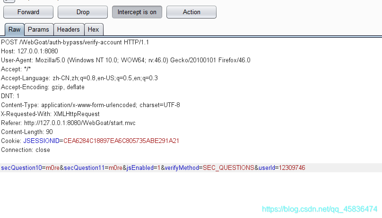
Task: Drop the intercepted request
Action: tap(83, 12)
